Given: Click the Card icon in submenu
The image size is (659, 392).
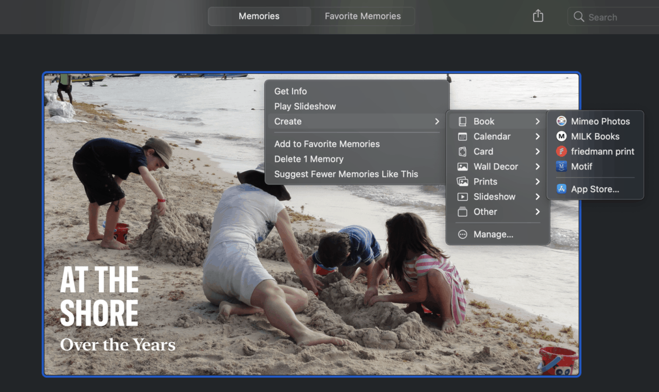Looking at the screenshot, I should (462, 151).
